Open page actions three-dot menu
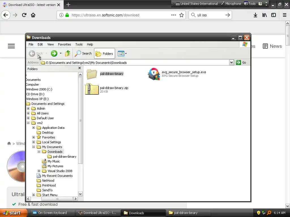 pos(174,15)
